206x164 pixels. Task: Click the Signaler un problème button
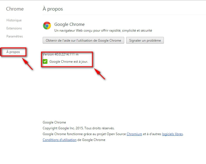(x=145, y=40)
